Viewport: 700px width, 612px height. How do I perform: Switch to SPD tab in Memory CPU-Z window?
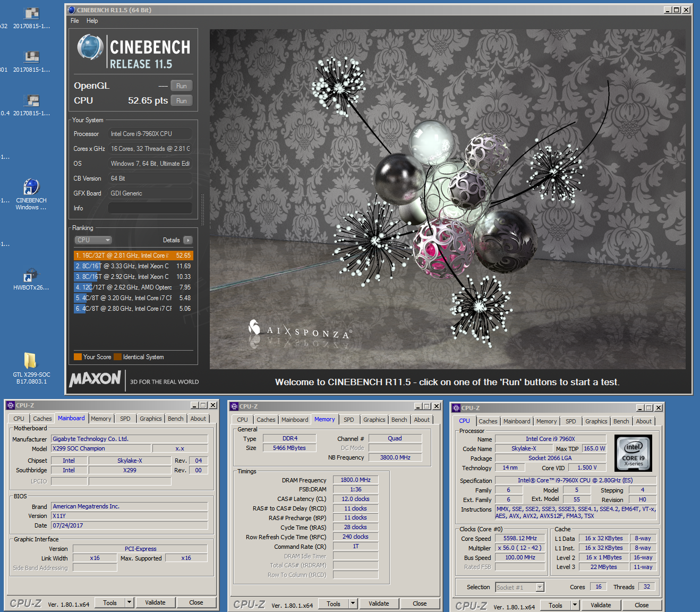coord(348,420)
